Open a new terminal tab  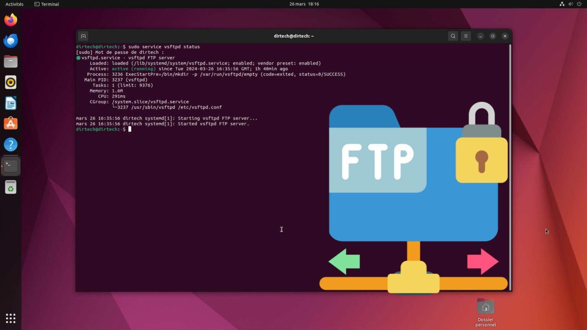(x=83, y=36)
